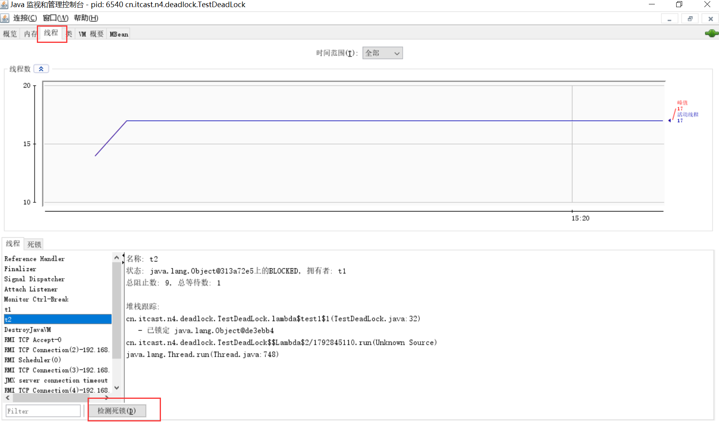Click the Lambda$2 run stack line
The width and height of the screenshot is (719, 425).
coord(281,342)
